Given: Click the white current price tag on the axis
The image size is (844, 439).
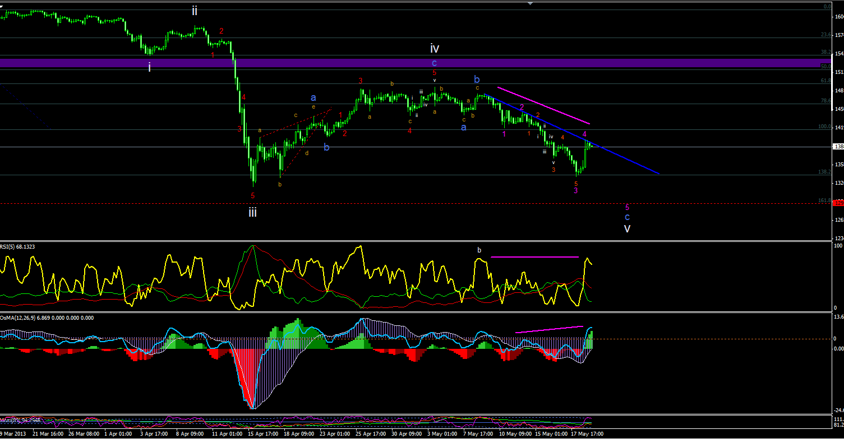Looking at the screenshot, I should click(838, 146).
